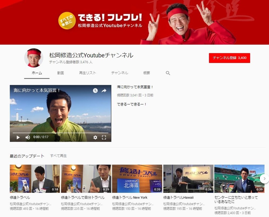269x217 pixels.
Task: Switch to the 動画 tab
Action: point(61,73)
